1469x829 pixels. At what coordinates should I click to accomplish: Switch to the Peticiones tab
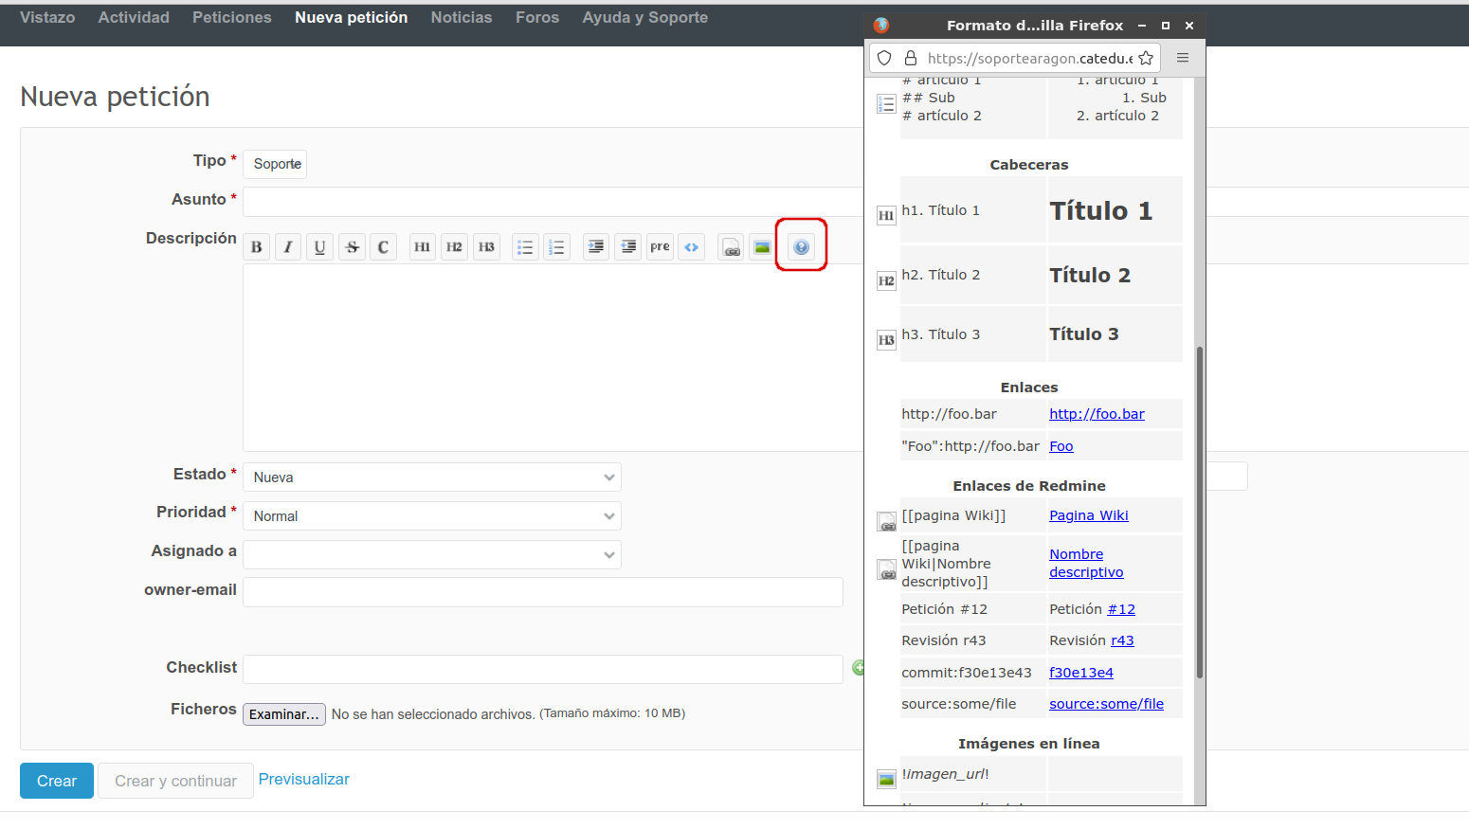pos(232,17)
